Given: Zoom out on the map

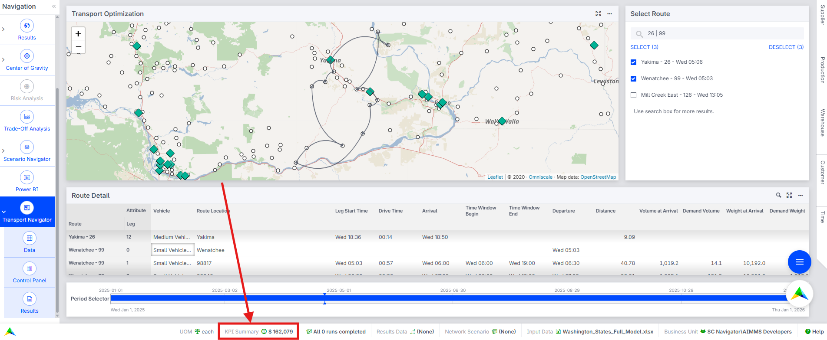Looking at the screenshot, I should pyautogui.click(x=78, y=47).
